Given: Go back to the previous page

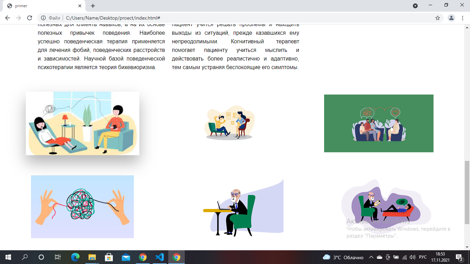Looking at the screenshot, I should point(8,18).
